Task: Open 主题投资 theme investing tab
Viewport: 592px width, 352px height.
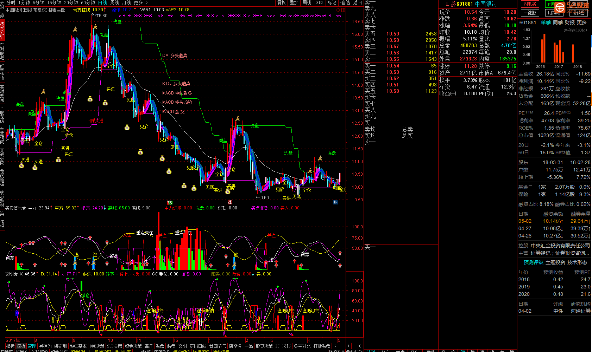Action: click(x=555, y=262)
